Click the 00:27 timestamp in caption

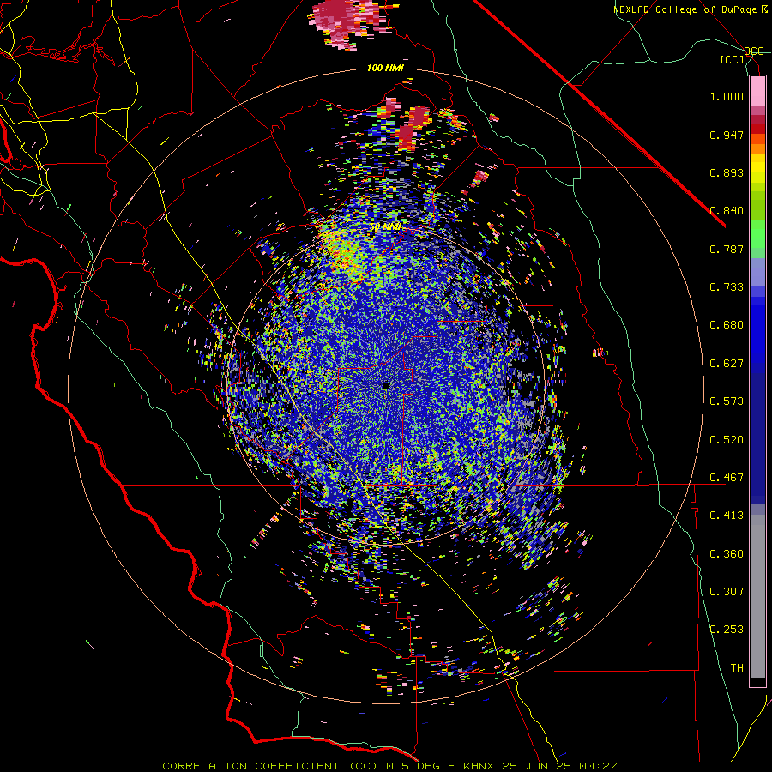(x=600, y=766)
